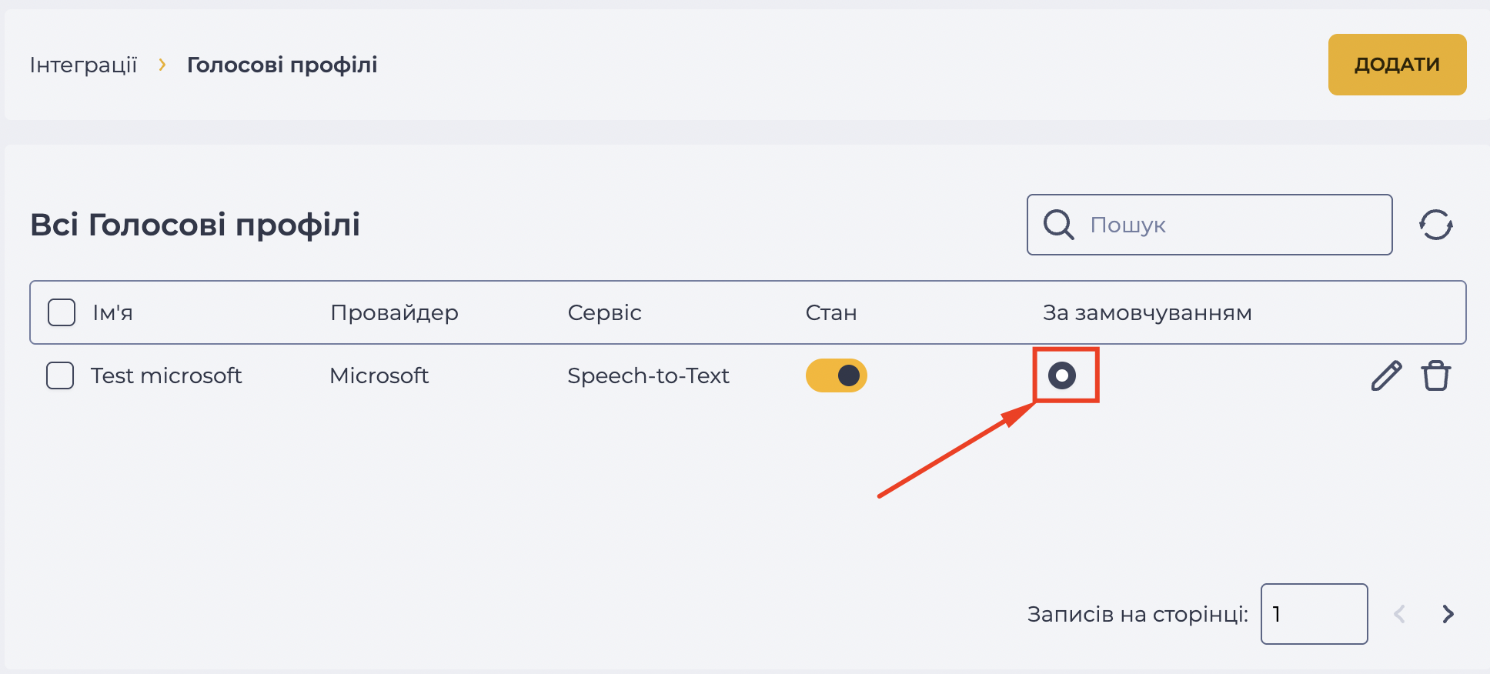Focus the Пошук search field
1490x674 pixels.
[x=1209, y=225]
